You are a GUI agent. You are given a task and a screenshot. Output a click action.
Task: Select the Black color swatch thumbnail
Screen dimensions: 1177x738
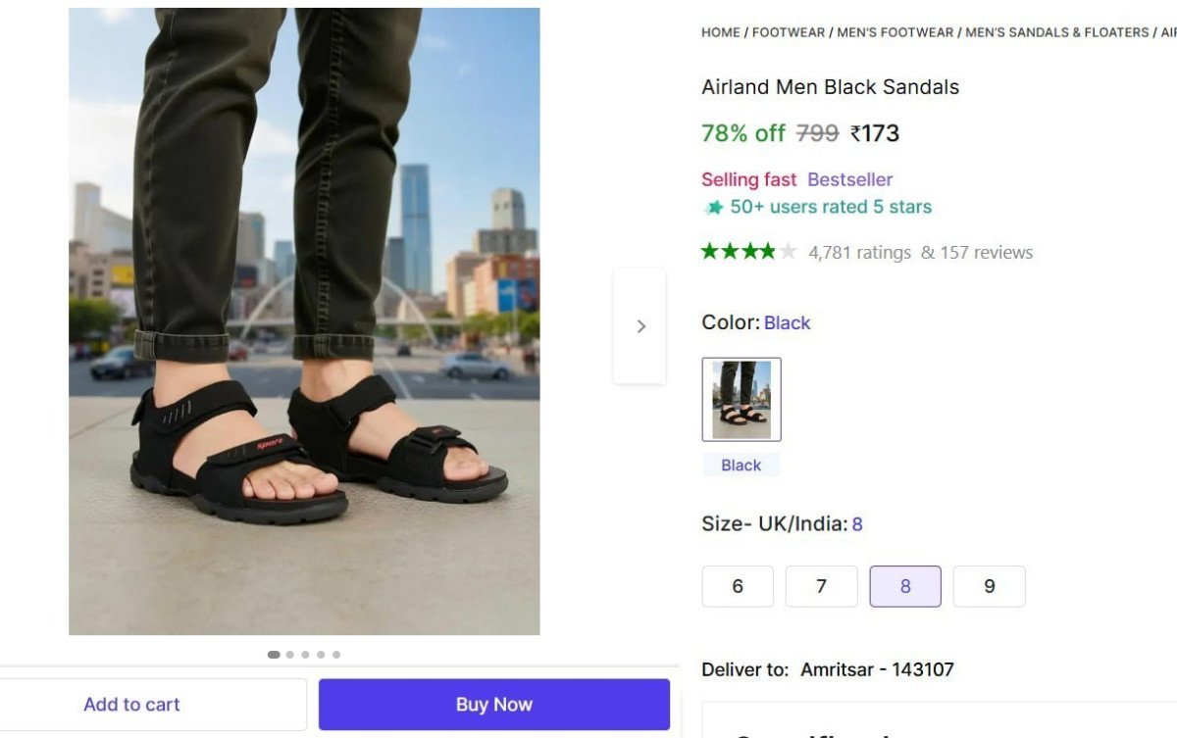(x=742, y=399)
